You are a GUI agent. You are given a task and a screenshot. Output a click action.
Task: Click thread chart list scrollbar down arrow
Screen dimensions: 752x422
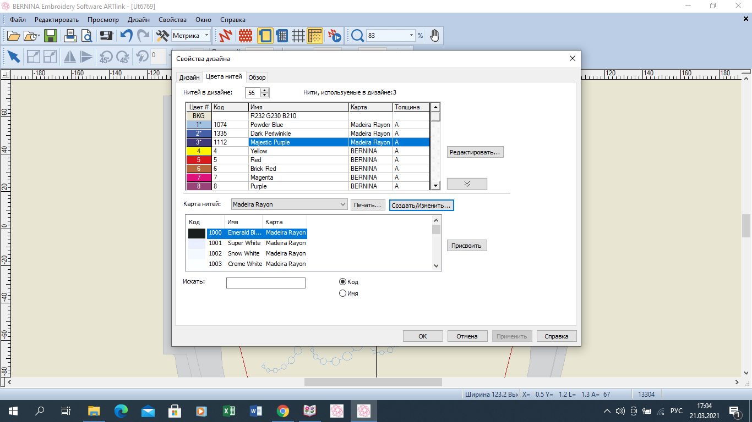tap(437, 266)
